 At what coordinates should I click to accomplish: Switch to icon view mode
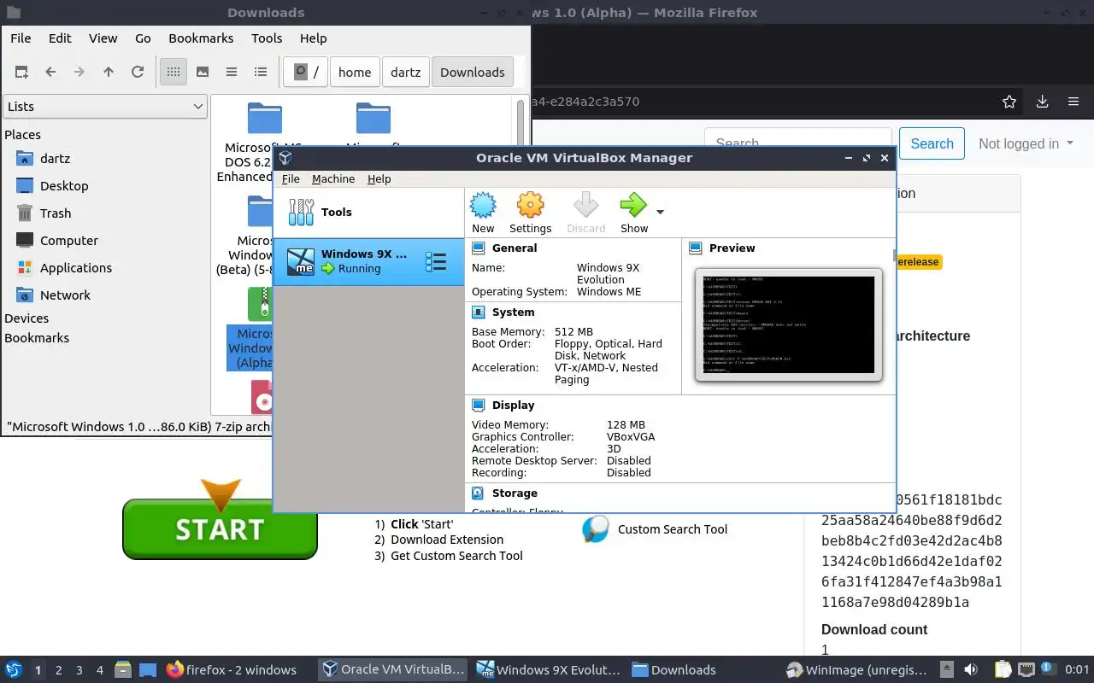coord(174,73)
